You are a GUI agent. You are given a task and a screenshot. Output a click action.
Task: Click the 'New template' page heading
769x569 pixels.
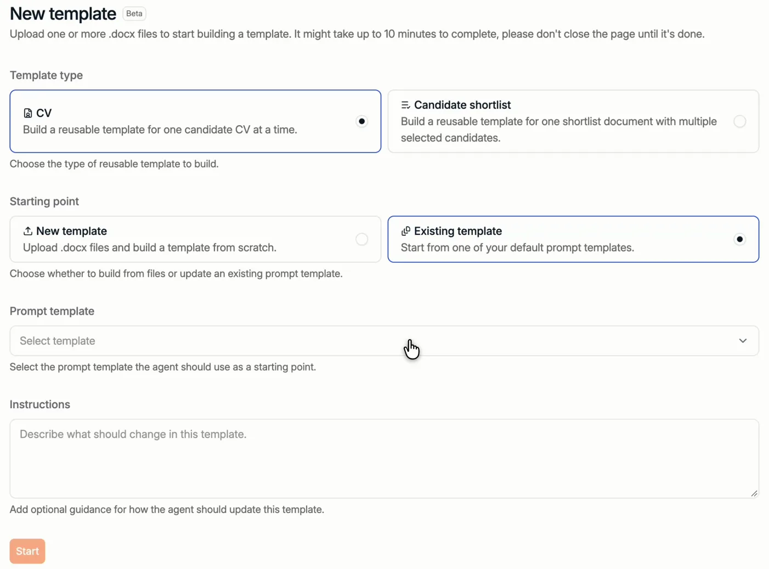(x=63, y=14)
